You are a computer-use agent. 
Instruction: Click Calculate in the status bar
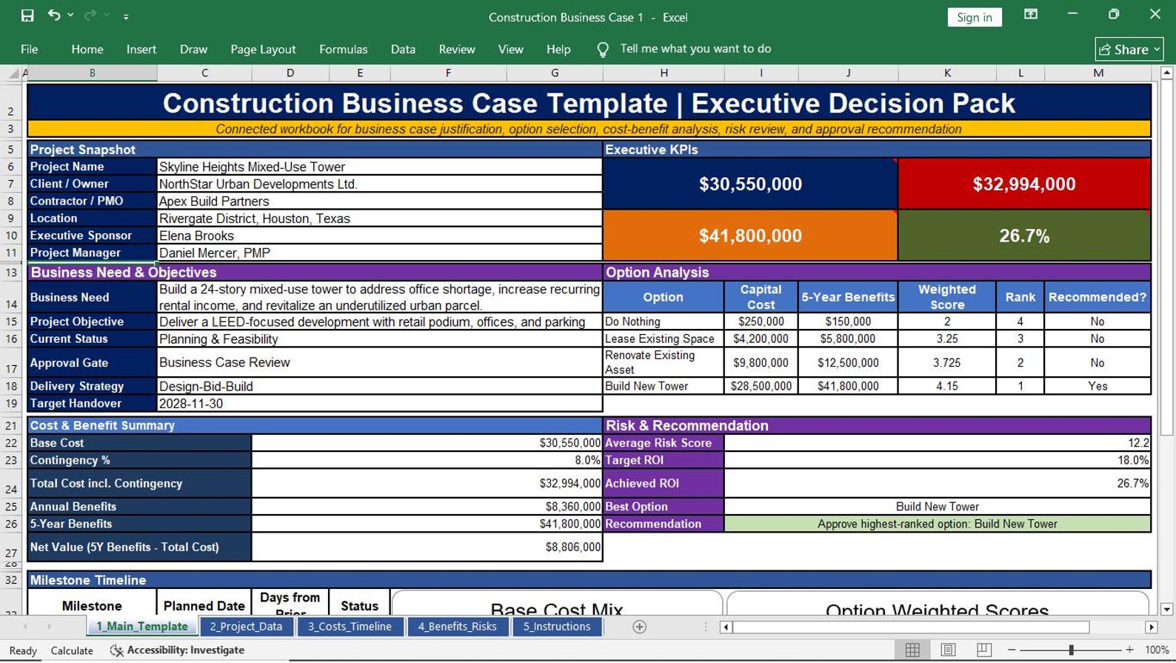[72, 650]
